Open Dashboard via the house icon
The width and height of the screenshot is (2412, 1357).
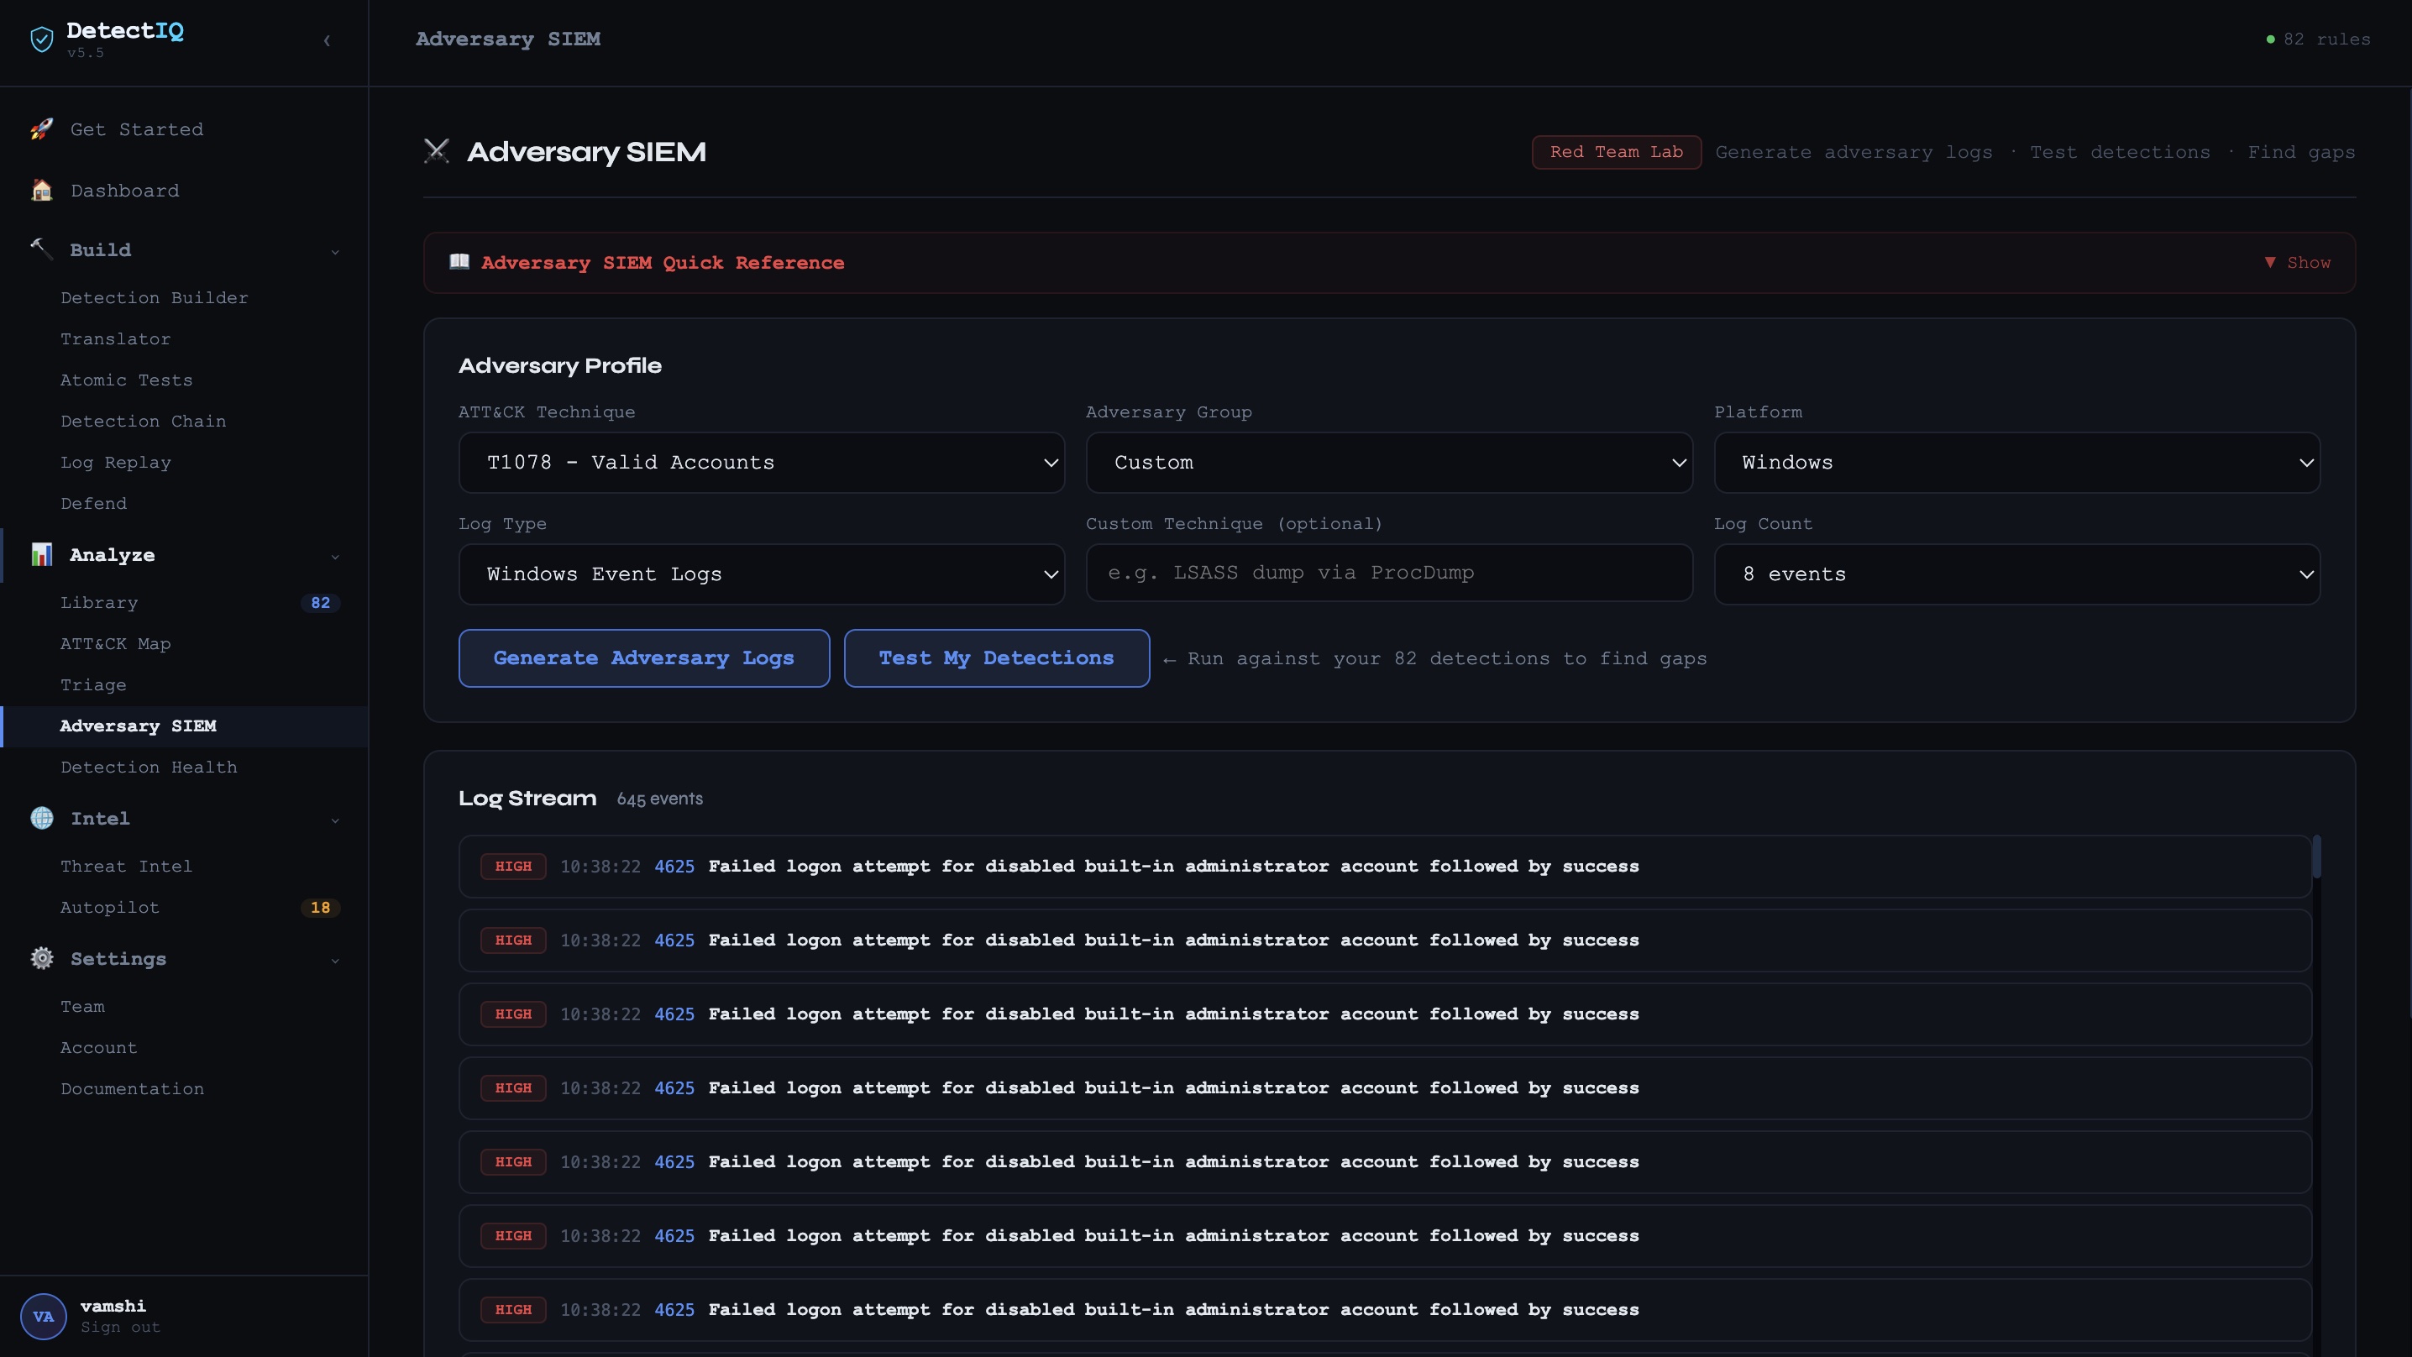point(41,190)
